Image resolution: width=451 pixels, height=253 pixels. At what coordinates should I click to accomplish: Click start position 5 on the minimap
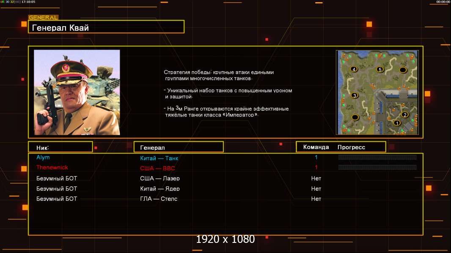[x=380, y=69]
